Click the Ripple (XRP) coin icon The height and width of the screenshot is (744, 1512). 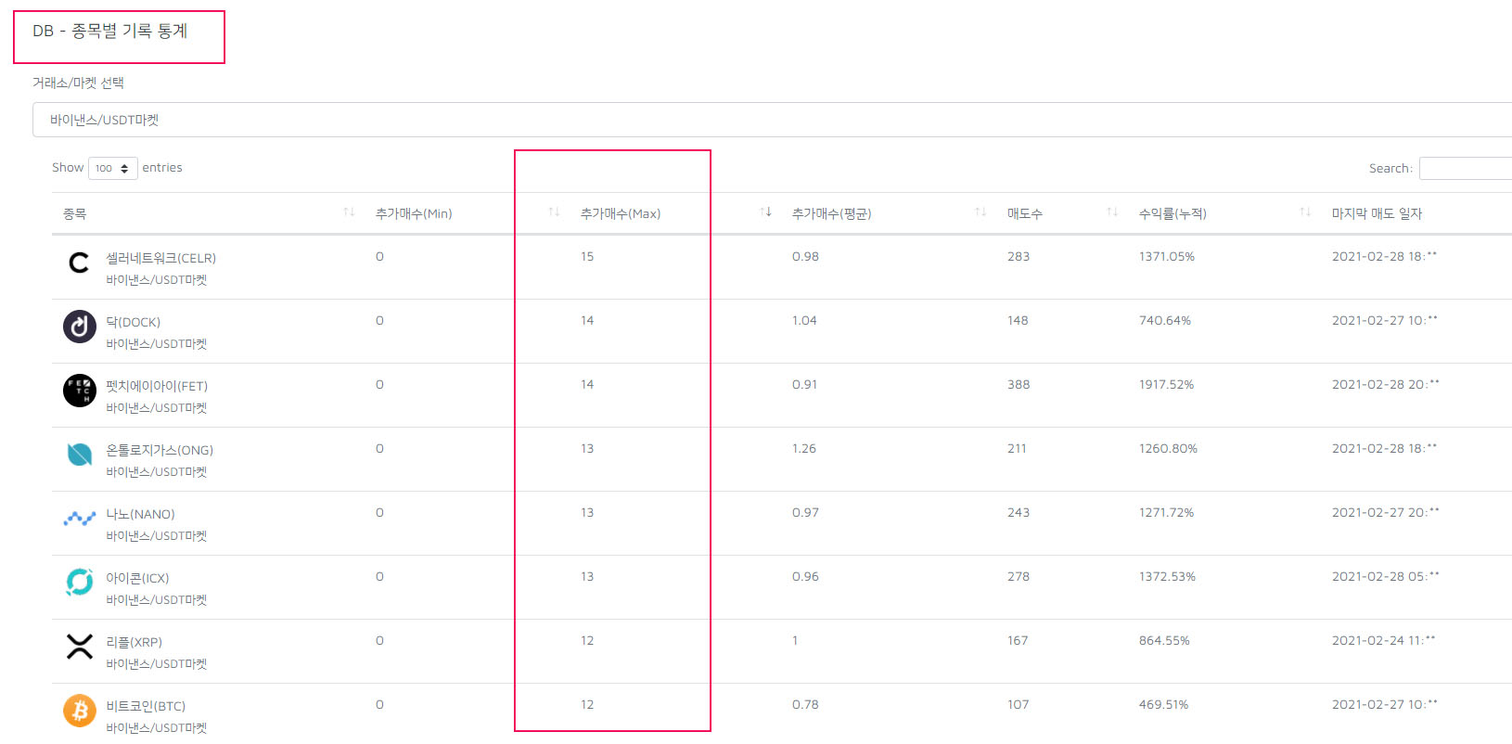[80, 647]
